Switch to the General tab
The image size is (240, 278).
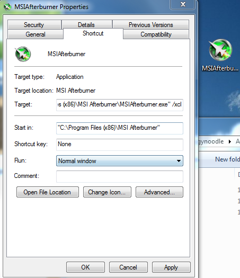[x=35, y=34]
